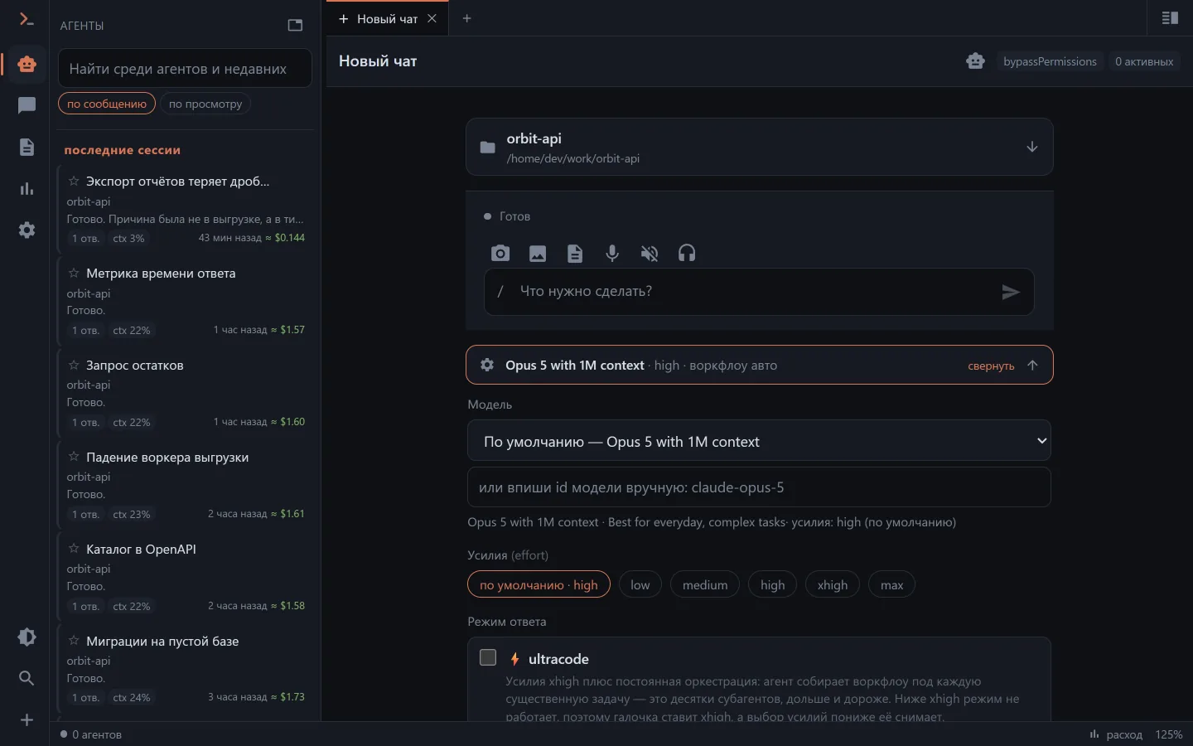Click the headphones icon
Viewport: 1193px width, 746px height.
687,254
